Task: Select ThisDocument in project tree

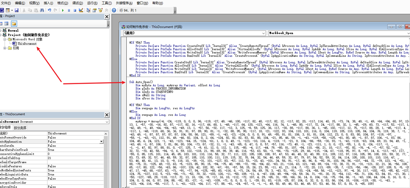Action: point(27,44)
